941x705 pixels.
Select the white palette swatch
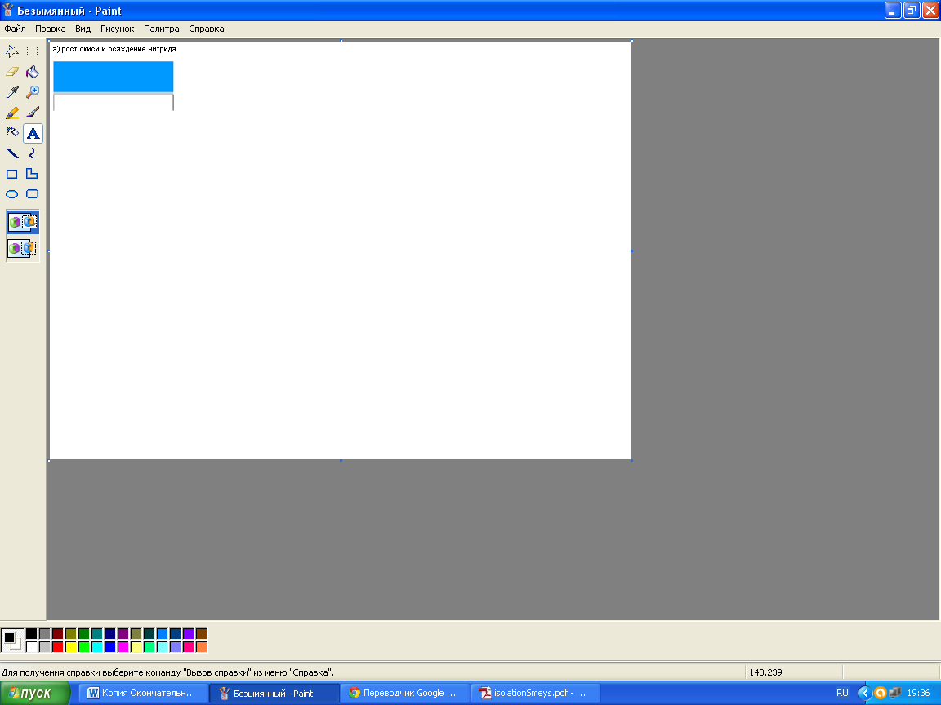click(31, 647)
